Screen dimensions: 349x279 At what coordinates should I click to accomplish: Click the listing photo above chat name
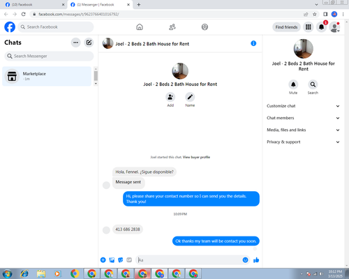180,71
